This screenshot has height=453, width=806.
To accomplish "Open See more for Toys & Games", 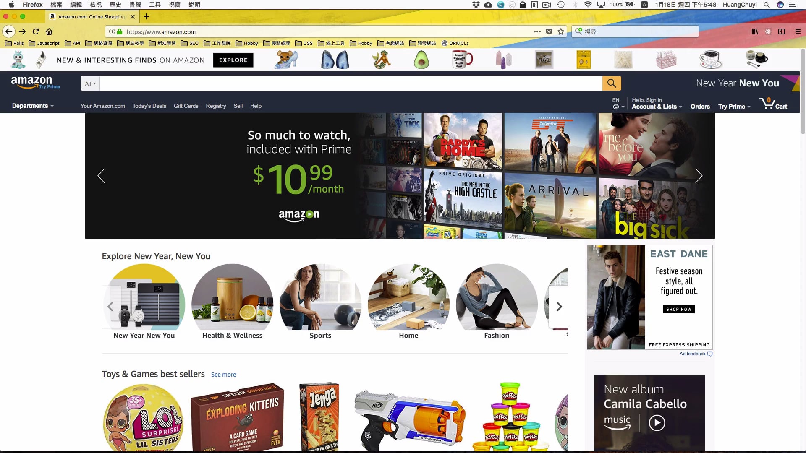I will pyautogui.click(x=223, y=375).
